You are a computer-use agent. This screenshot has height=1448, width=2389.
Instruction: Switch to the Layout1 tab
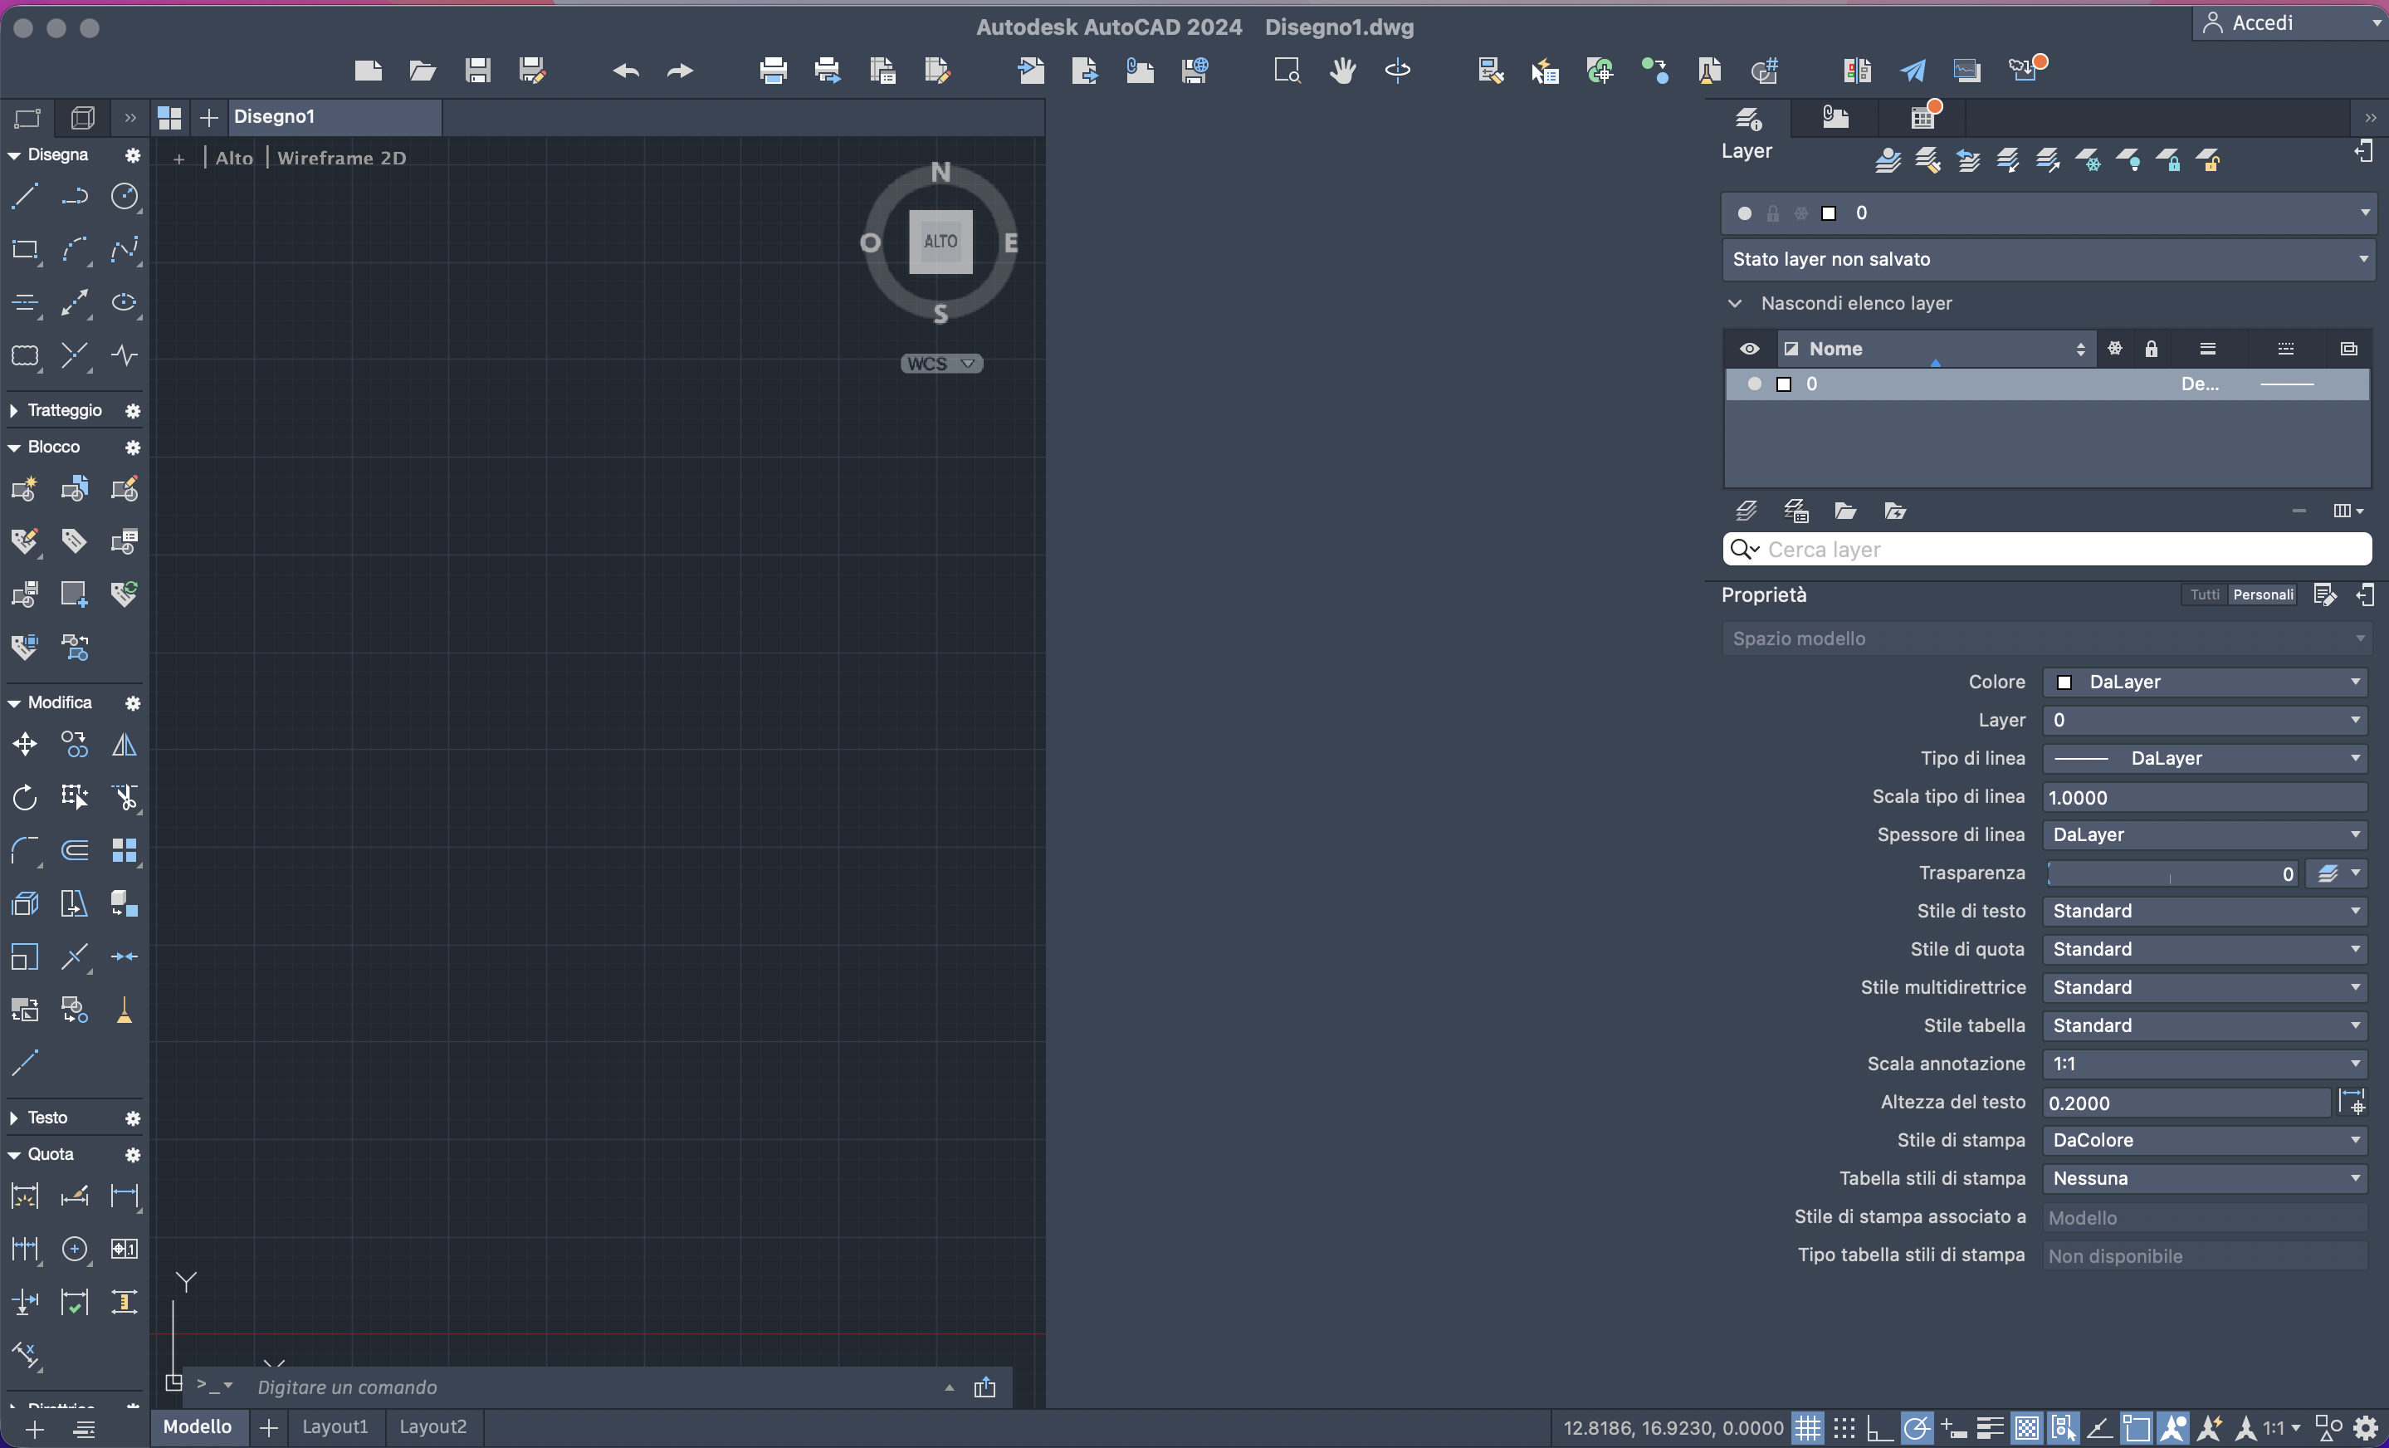[335, 1426]
